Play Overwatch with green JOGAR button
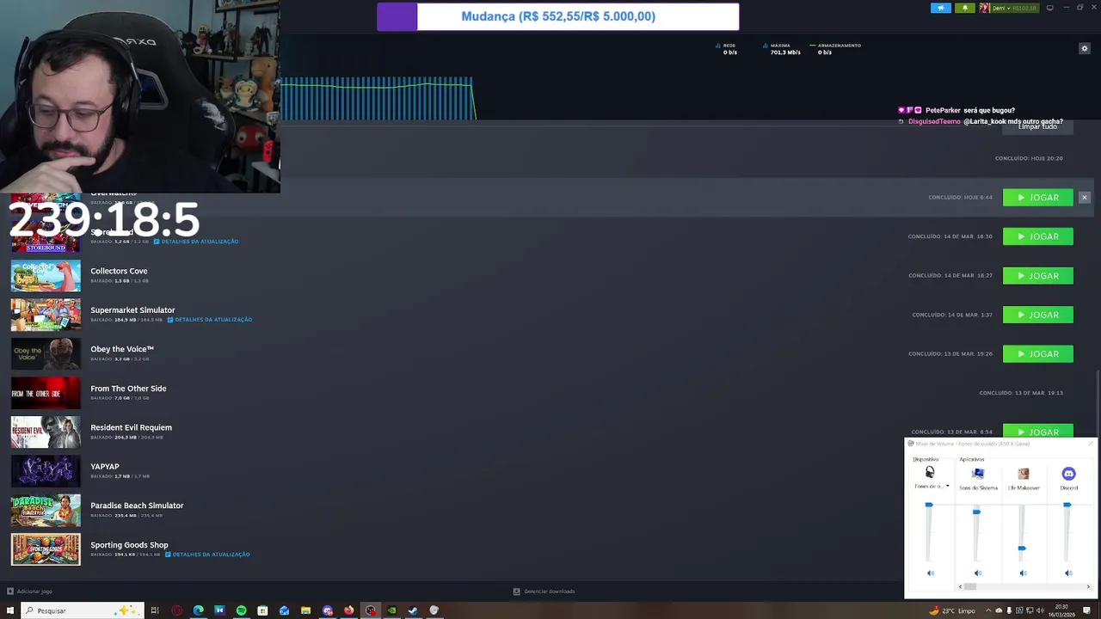This screenshot has width=1101, height=619. point(1037,198)
